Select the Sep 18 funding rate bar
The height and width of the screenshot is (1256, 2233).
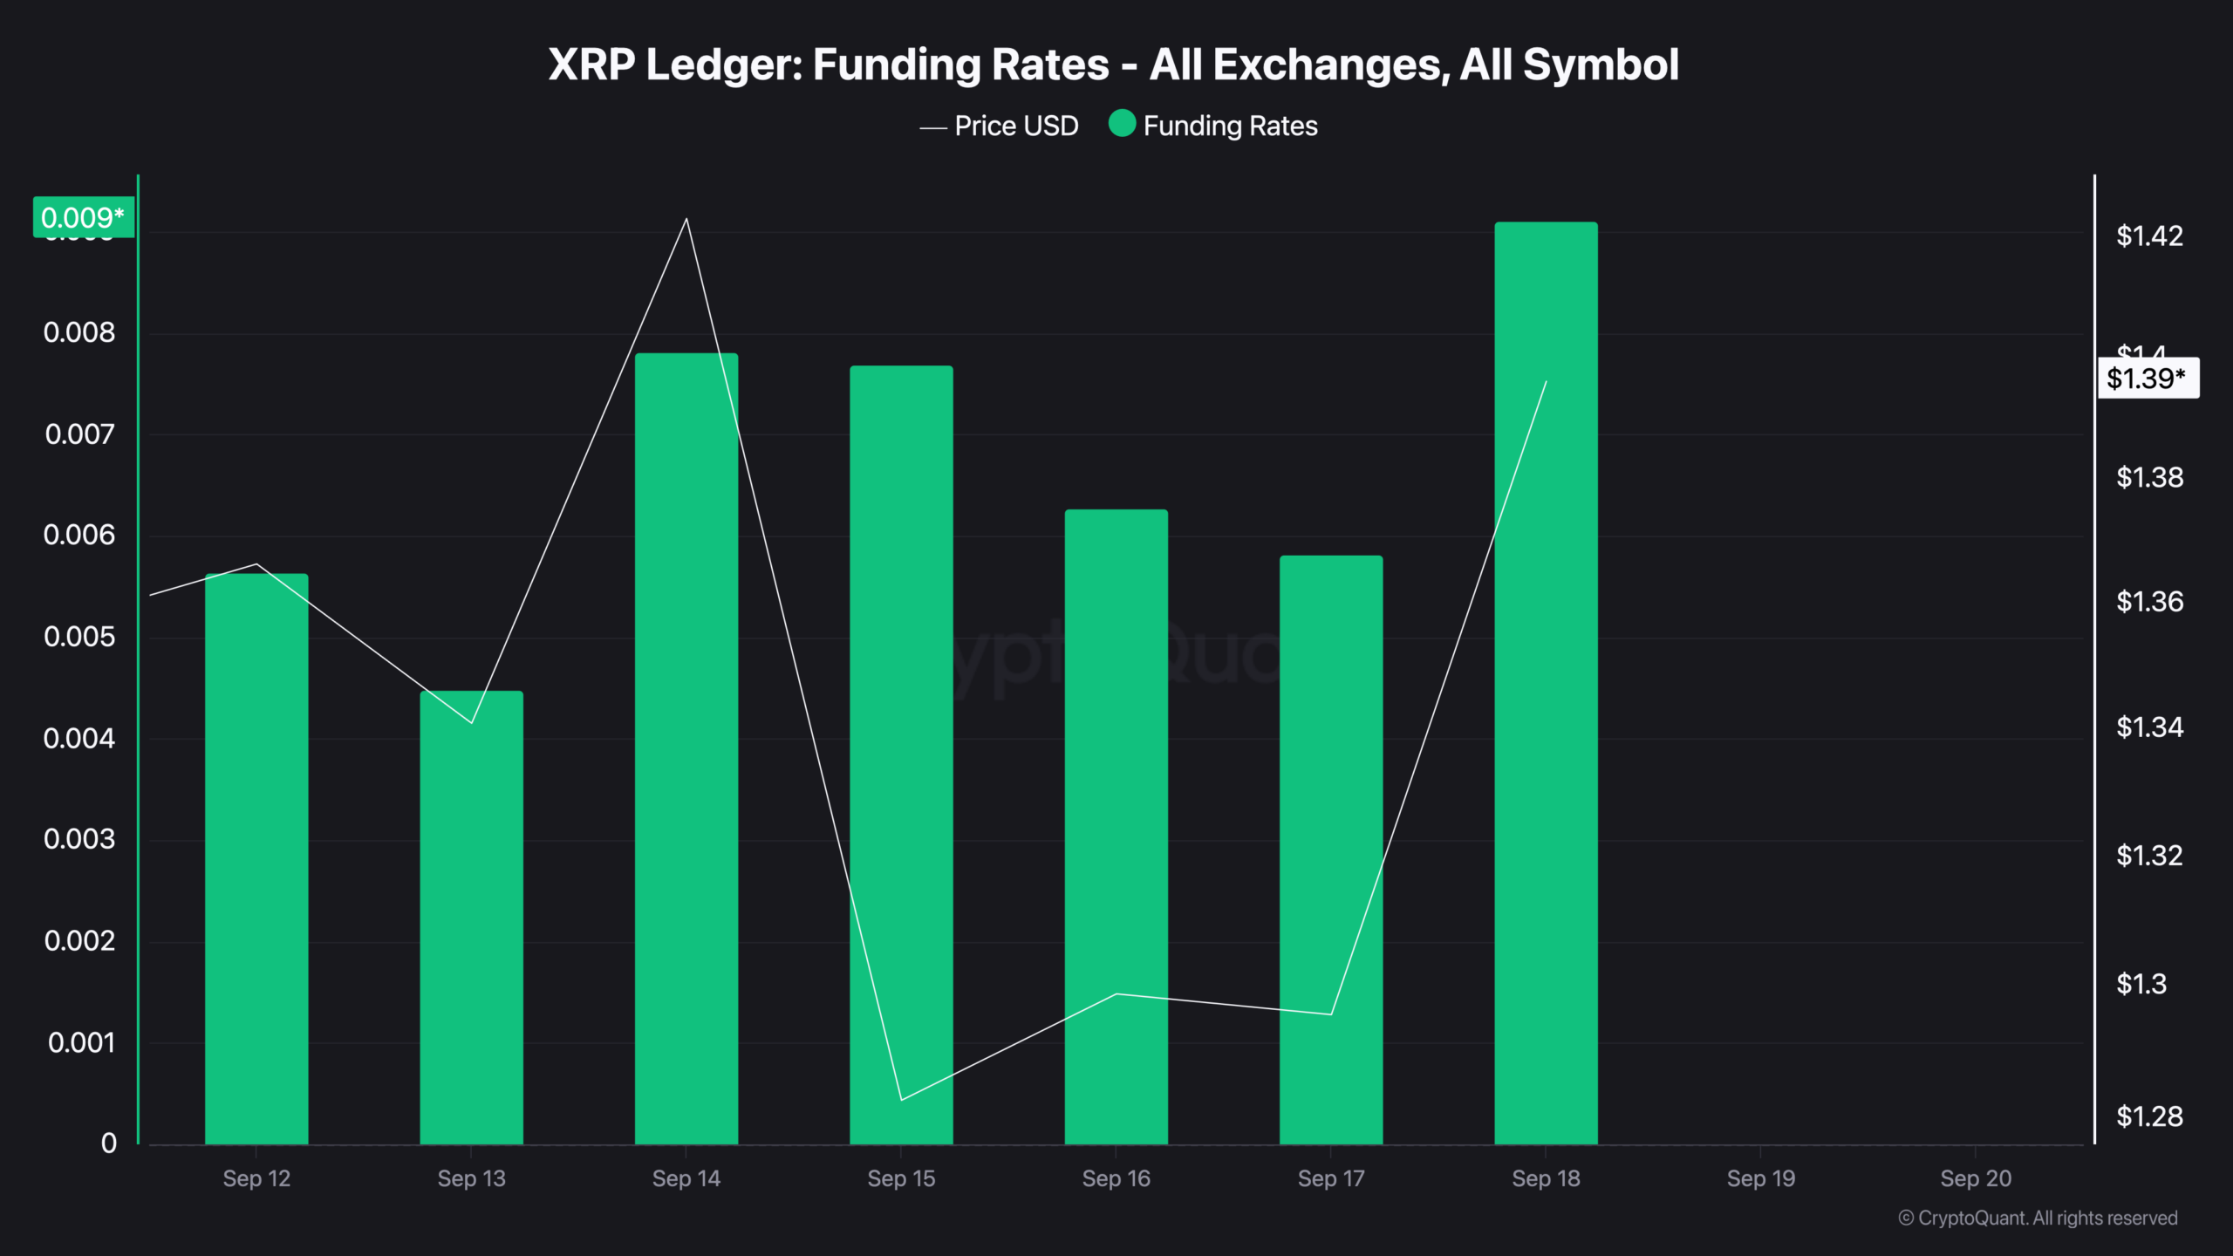(x=1546, y=683)
